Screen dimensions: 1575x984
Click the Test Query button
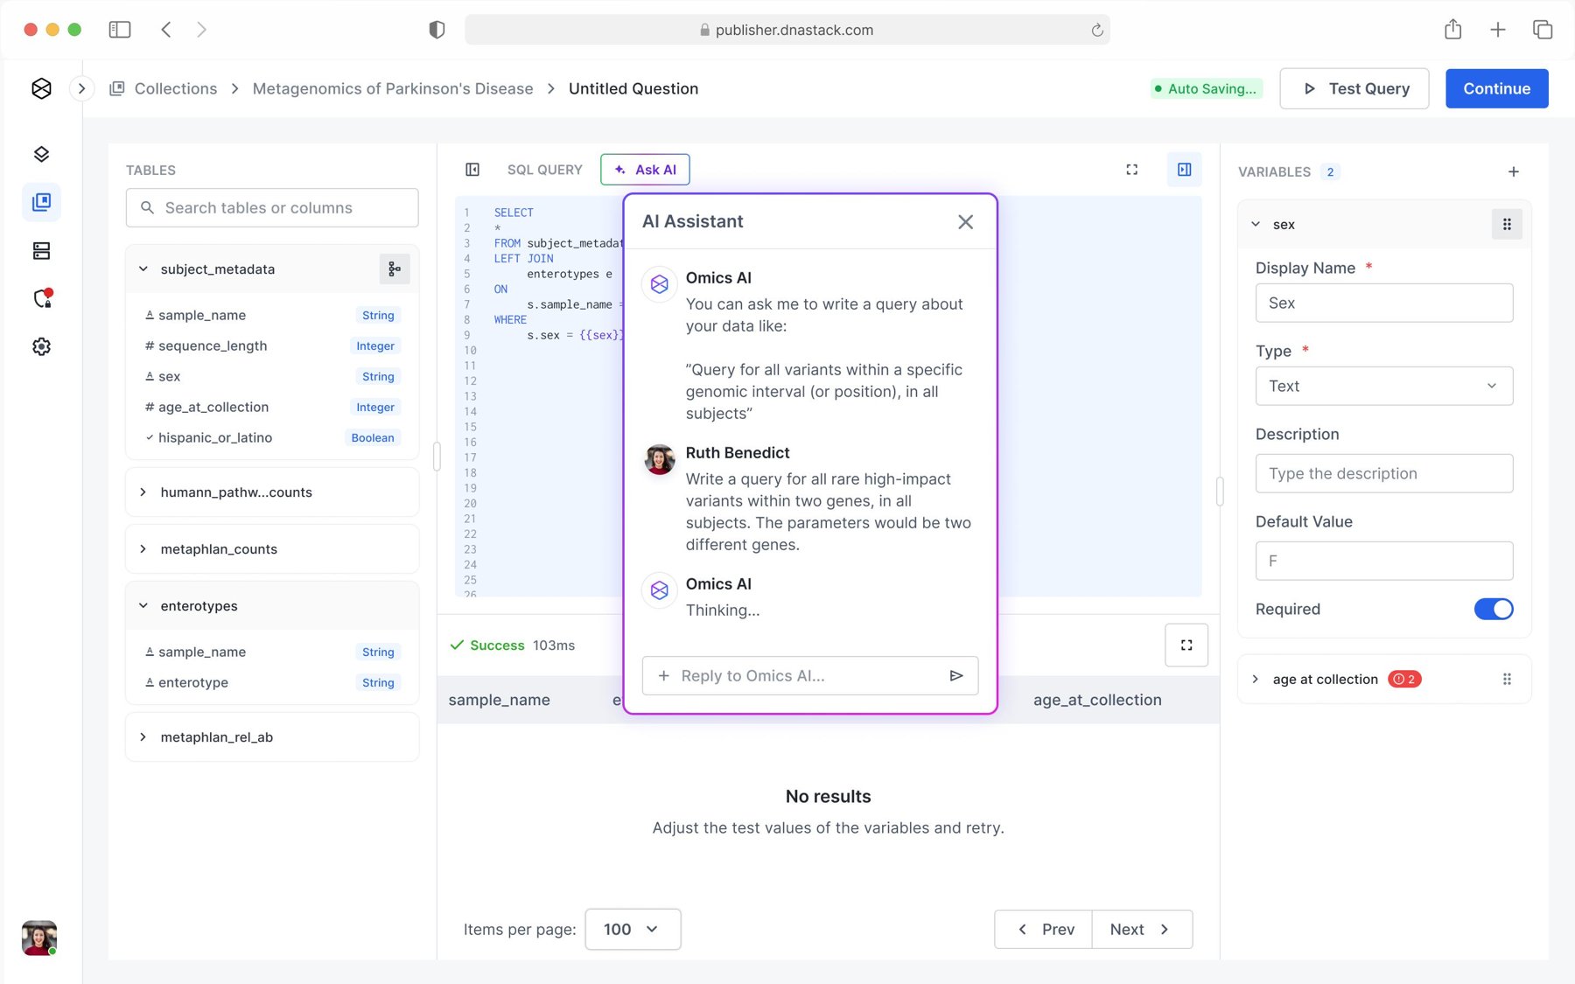[1354, 88]
